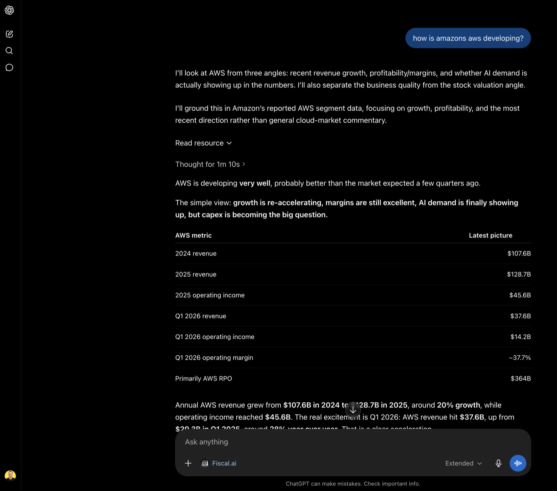Screen dimensions: 557x491
Task: Select the 2025 revenue row label
Action: [x=196, y=274]
